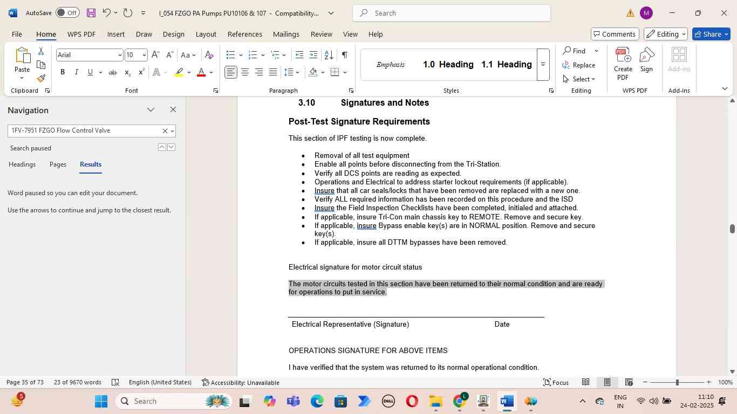Toggle Strikethrough formatting
The width and height of the screenshot is (737, 414).
pos(112,72)
